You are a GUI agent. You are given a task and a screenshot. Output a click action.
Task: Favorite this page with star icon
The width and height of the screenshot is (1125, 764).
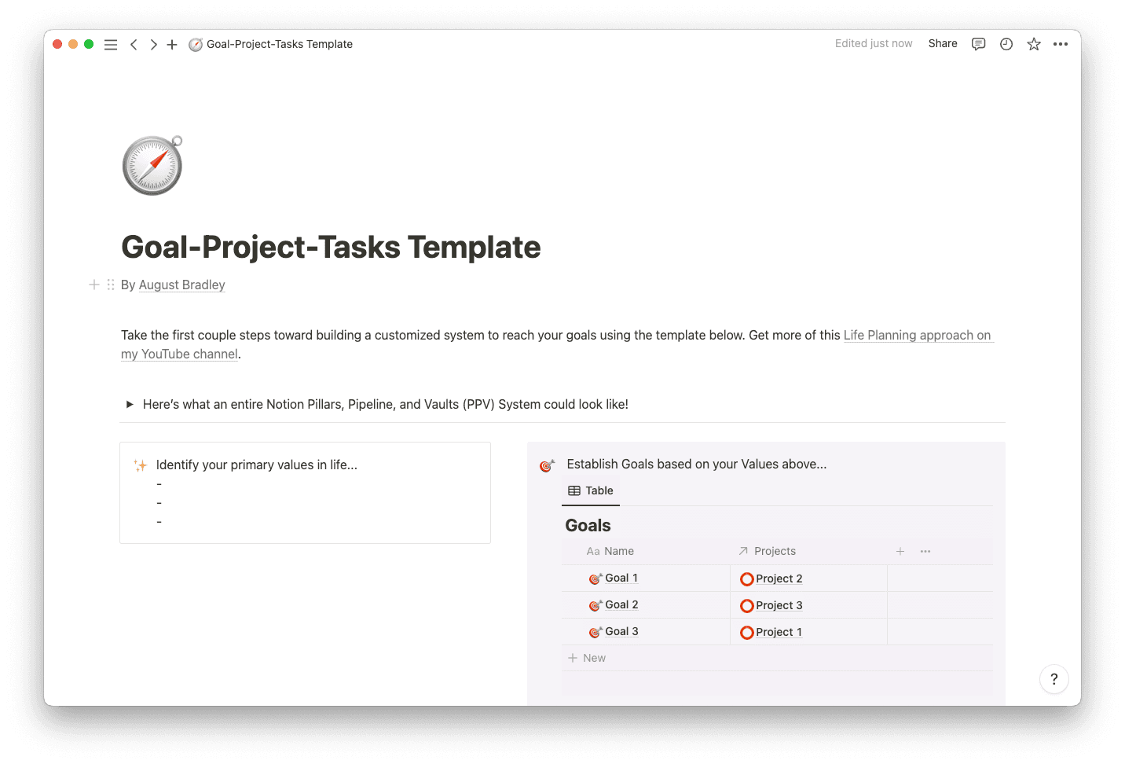(x=1034, y=44)
